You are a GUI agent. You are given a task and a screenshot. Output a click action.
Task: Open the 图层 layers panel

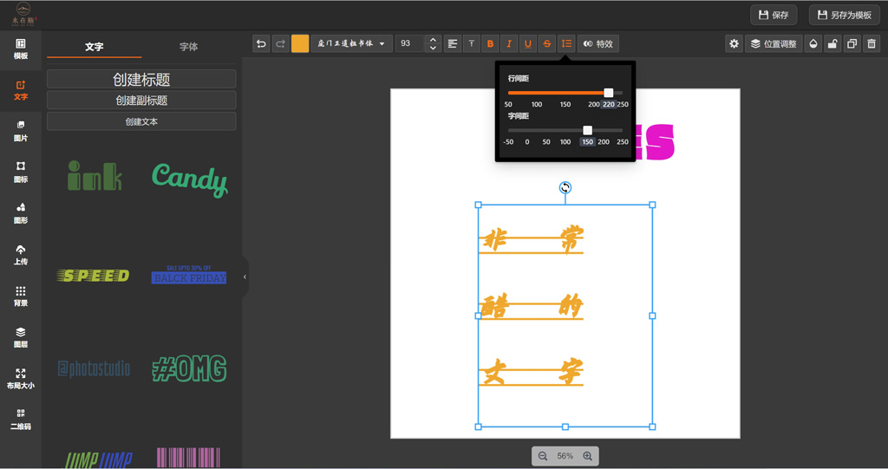click(x=21, y=337)
